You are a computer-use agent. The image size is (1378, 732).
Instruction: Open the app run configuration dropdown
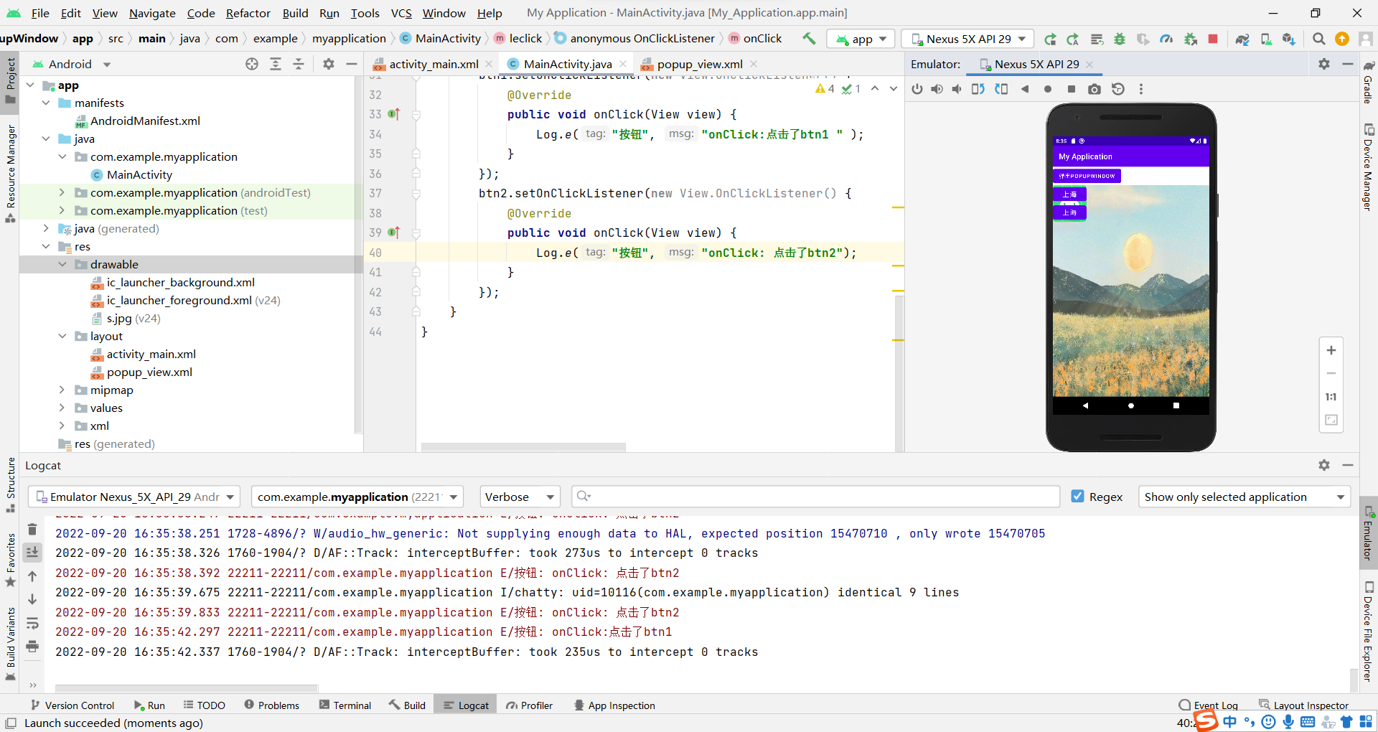pos(860,39)
